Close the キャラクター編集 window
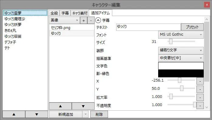Viewport: 212px width, 120px height. [207, 5]
